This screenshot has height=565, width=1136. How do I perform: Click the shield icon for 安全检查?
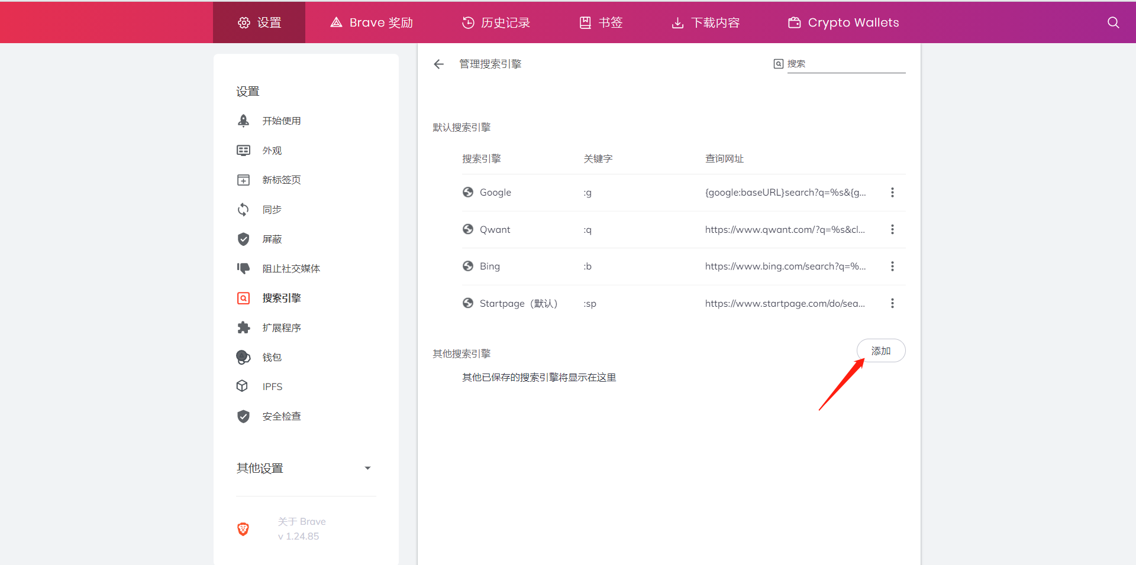coord(243,416)
